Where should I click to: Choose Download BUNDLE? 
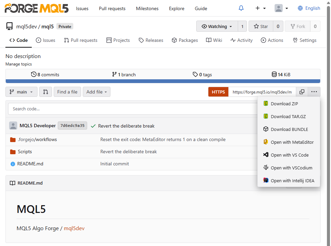click(289, 129)
